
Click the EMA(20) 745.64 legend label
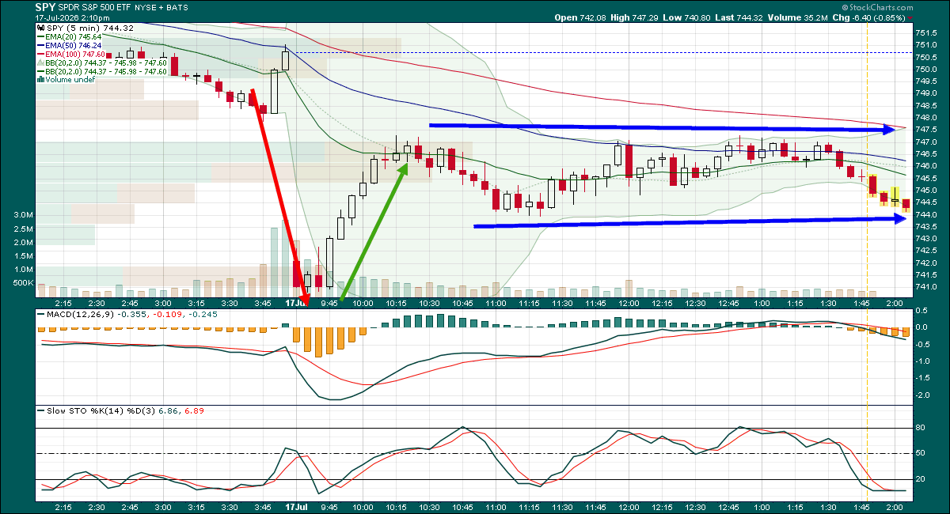[x=74, y=36]
